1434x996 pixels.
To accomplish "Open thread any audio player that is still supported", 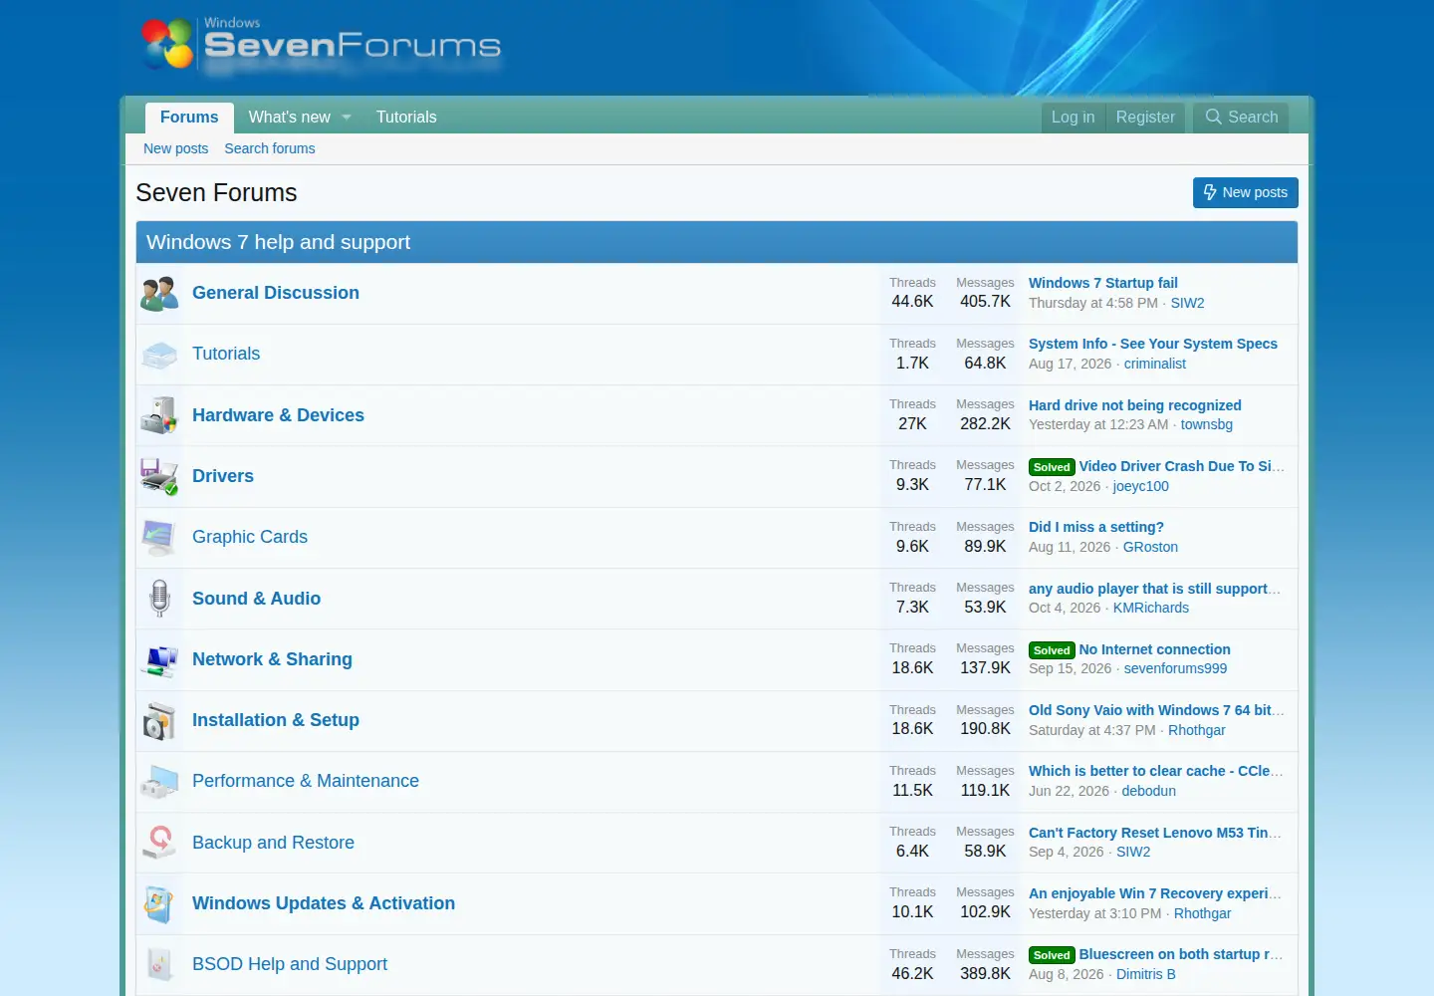I will click(x=1154, y=589).
